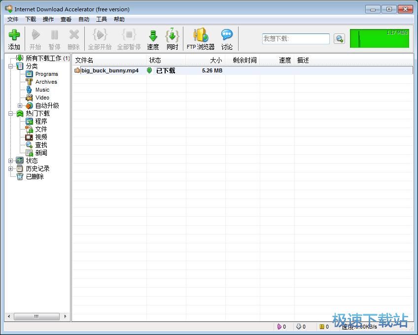Open the 程序 item under 热门下载
The image size is (418, 335).
click(x=41, y=121)
